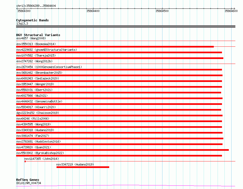
Task: Select the esv3681462 (Besenbacher2015) label
Action: 39,73
